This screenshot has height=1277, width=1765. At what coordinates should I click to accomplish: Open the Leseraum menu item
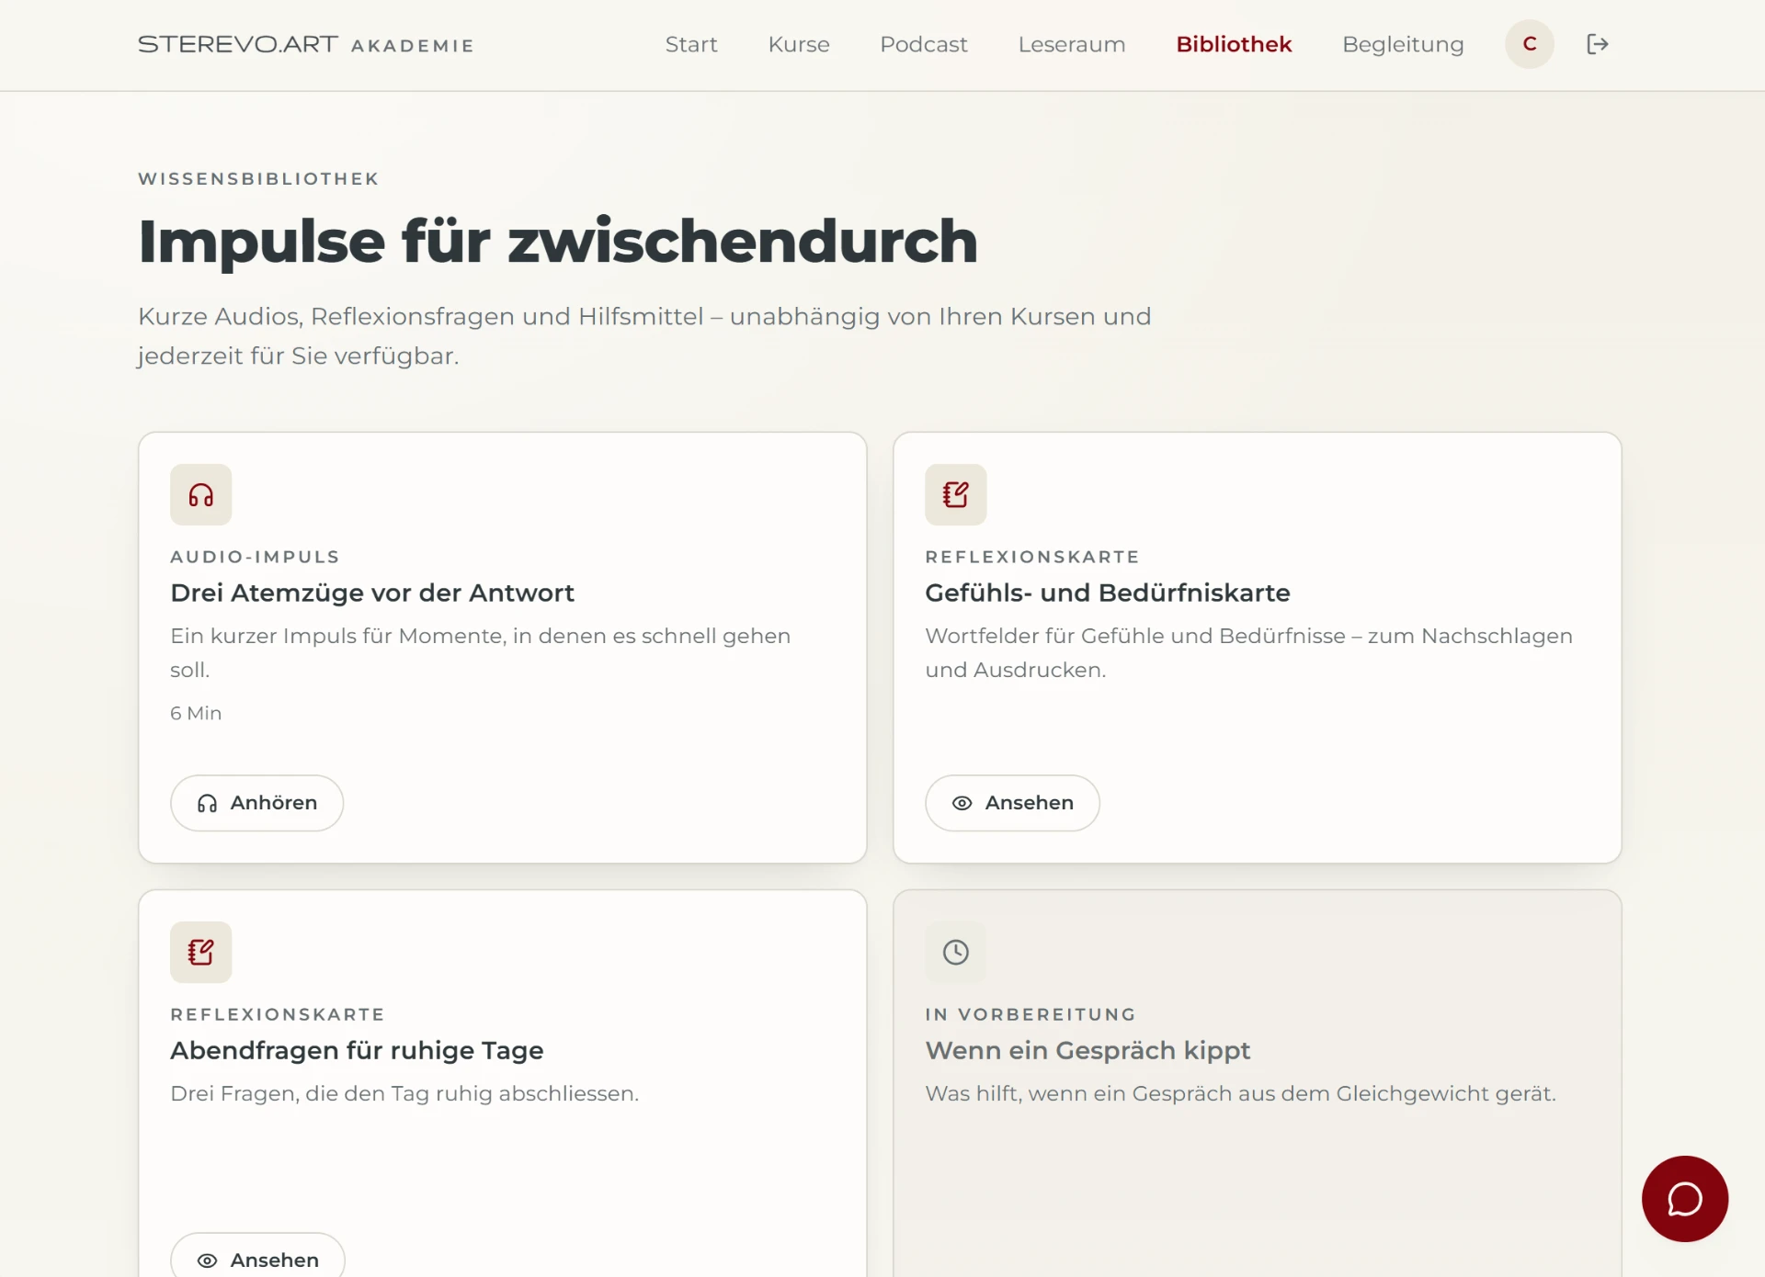pos(1072,44)
